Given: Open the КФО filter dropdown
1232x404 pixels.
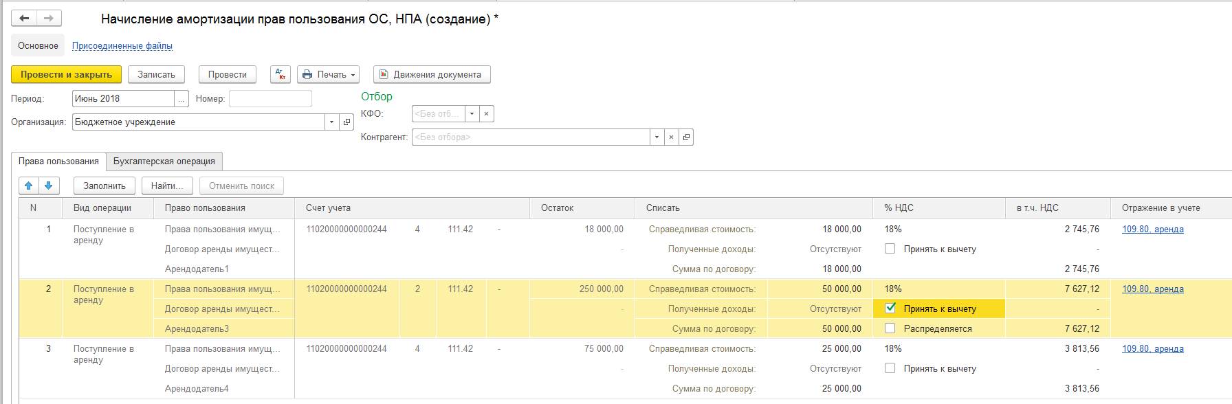Looking at the screenshot, I should tap(472, 113).
